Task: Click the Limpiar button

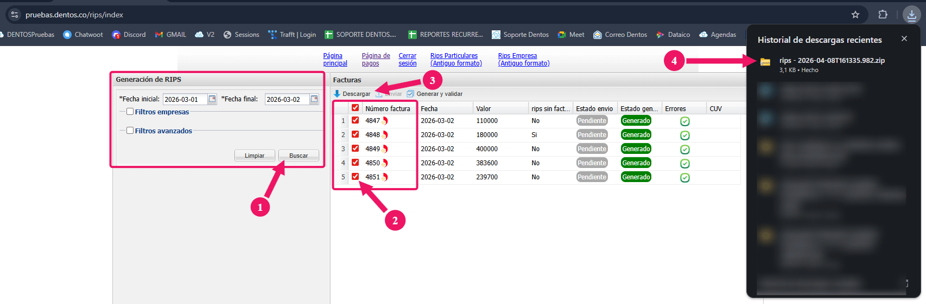Action: pyautogui.click(x=255, y=156)
